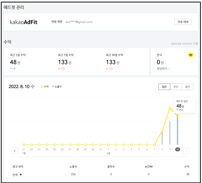This screenshot has width=202, height=183.
Task: Click the 노출수 column header
Action: point(73,167)
